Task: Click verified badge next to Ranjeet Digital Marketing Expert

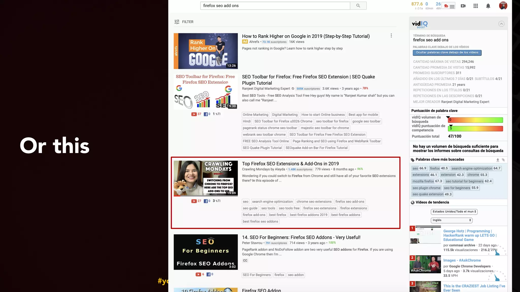Action: click(293, 88)
